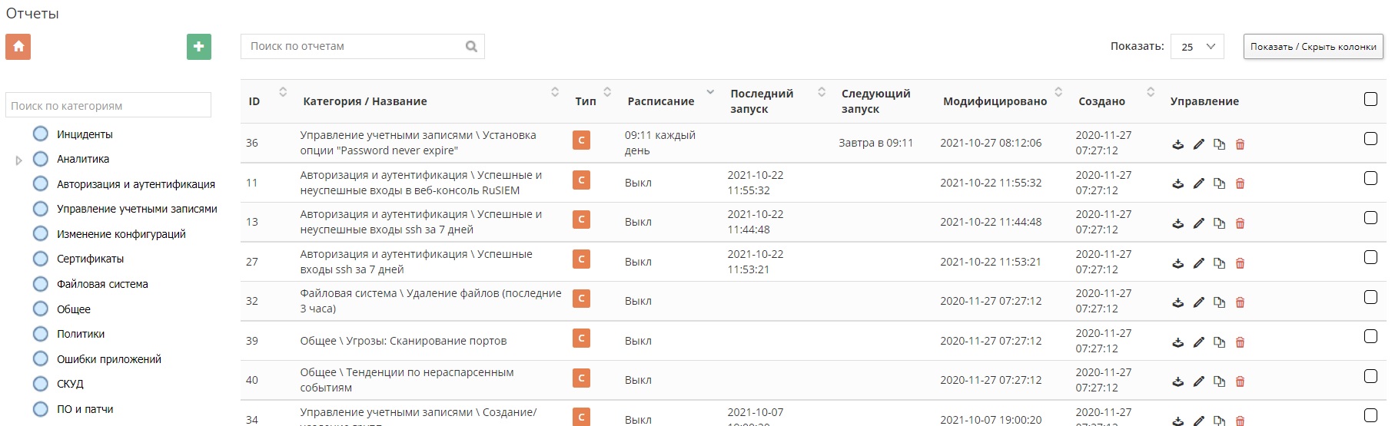Click the orange home icon button
Screen dimensions: 1395x426
[x=18, y=47]
